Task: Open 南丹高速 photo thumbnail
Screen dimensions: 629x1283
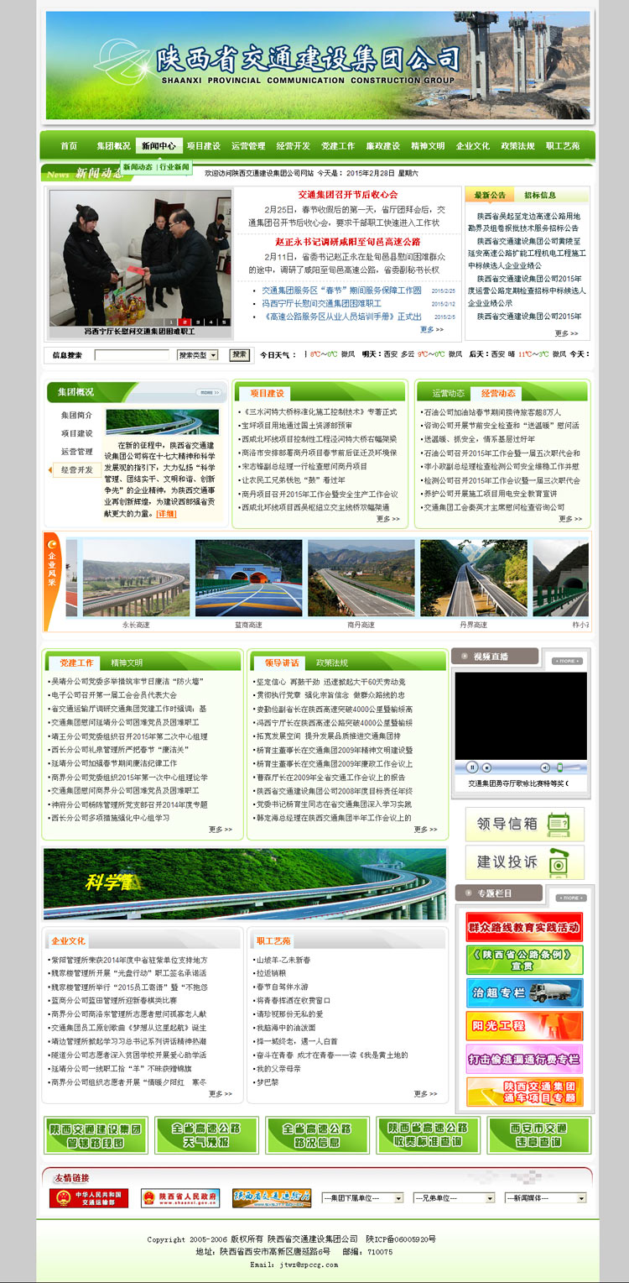Action: click(x=361, y=579)
